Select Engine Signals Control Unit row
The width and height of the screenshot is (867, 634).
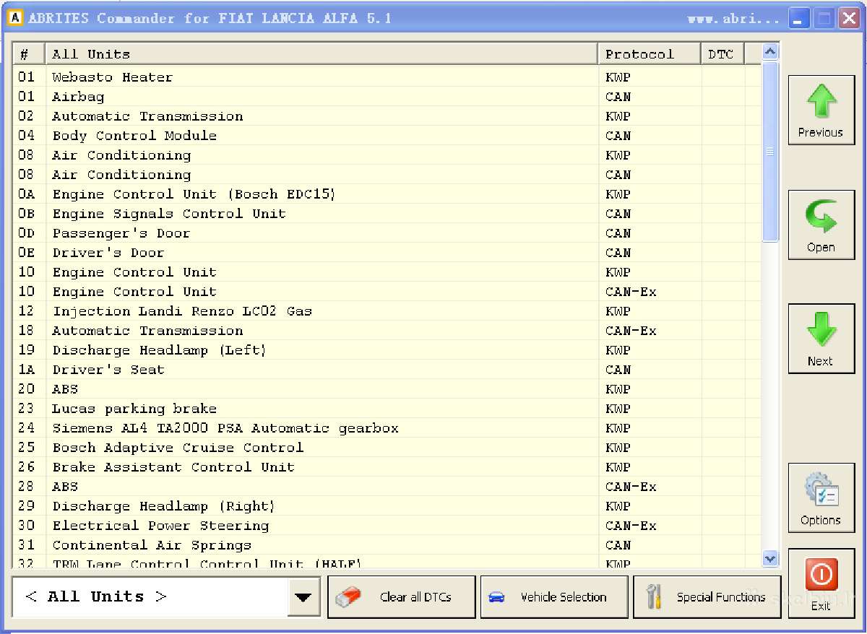point(387,214)
